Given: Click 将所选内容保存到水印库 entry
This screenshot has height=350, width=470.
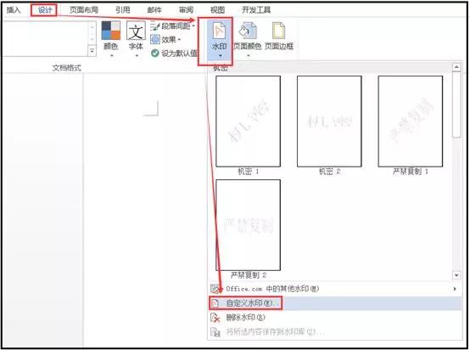Looking at the screenshot, I should [335, 331].
